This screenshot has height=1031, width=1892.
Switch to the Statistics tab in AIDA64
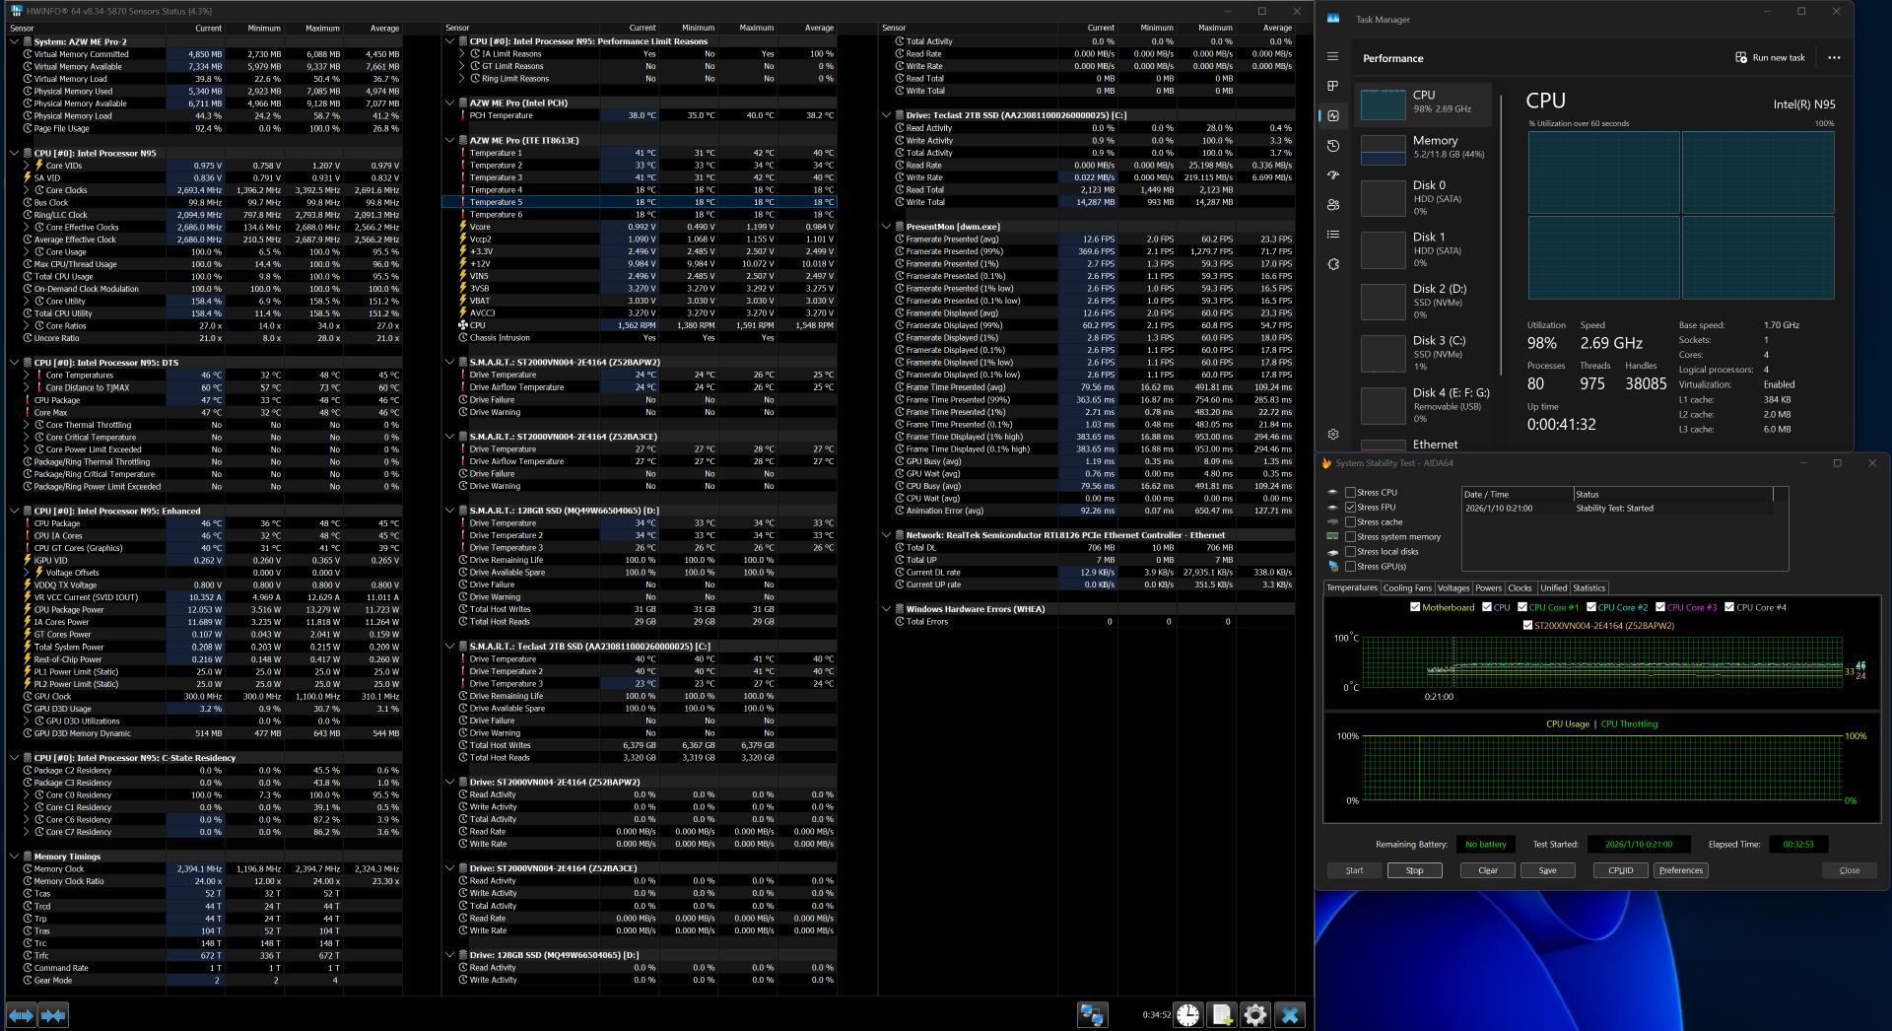click(x=1588, y=588)
